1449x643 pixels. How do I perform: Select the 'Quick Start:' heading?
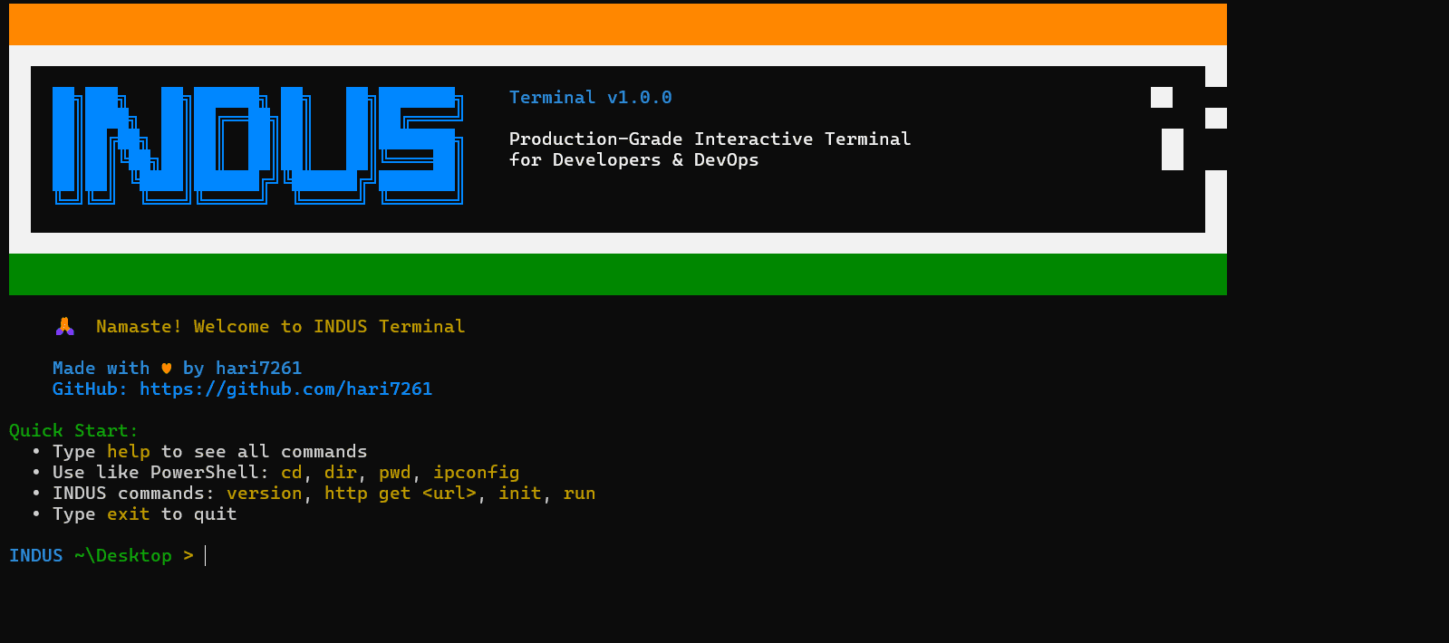point(74,431)
